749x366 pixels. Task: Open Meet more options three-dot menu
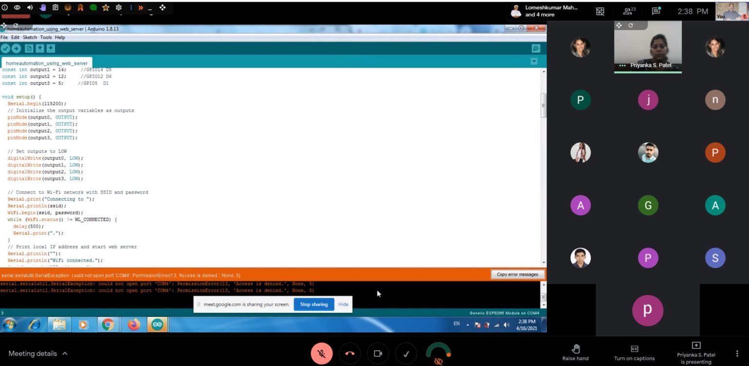click(x=737, y=354)
